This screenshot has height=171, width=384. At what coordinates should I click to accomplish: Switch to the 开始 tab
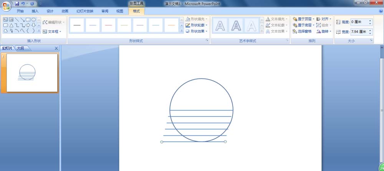tap(20, 11)
